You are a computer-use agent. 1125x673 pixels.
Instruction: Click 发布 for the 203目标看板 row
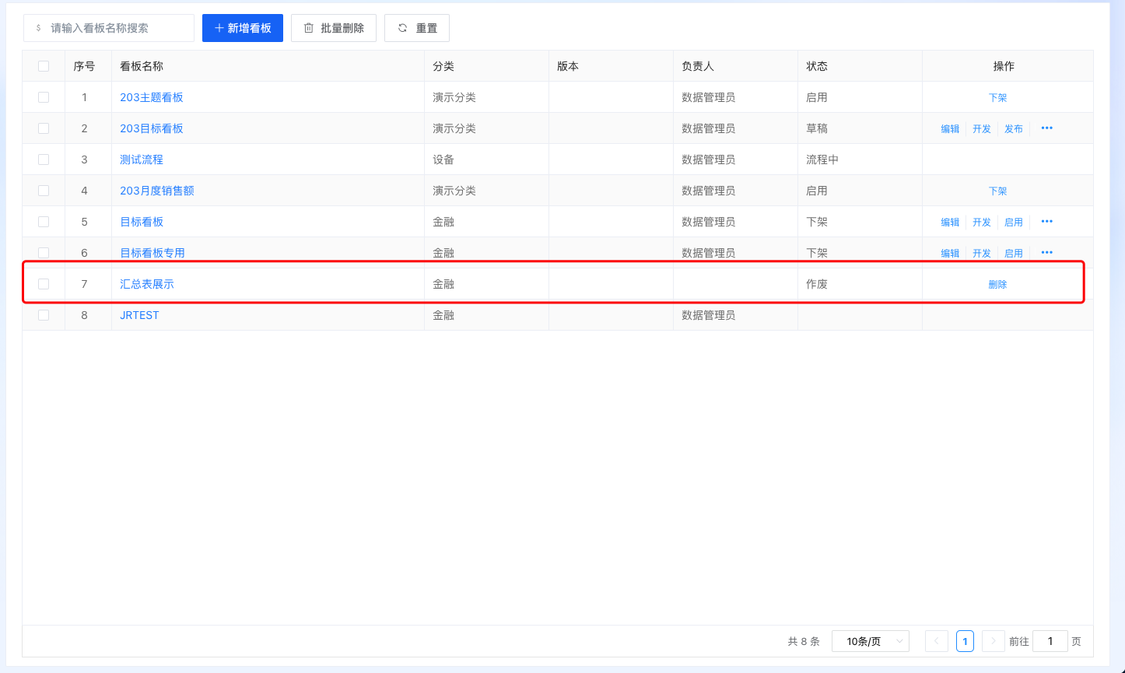pyautogui.click(x=1013, y=129)
